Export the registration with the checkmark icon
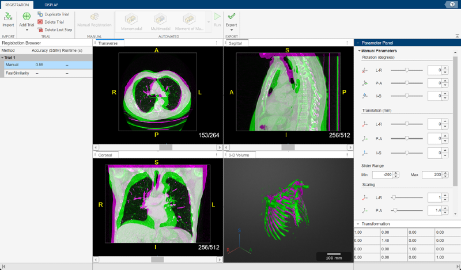The height and width of the screenshot is (270, 461). [232, 17]
